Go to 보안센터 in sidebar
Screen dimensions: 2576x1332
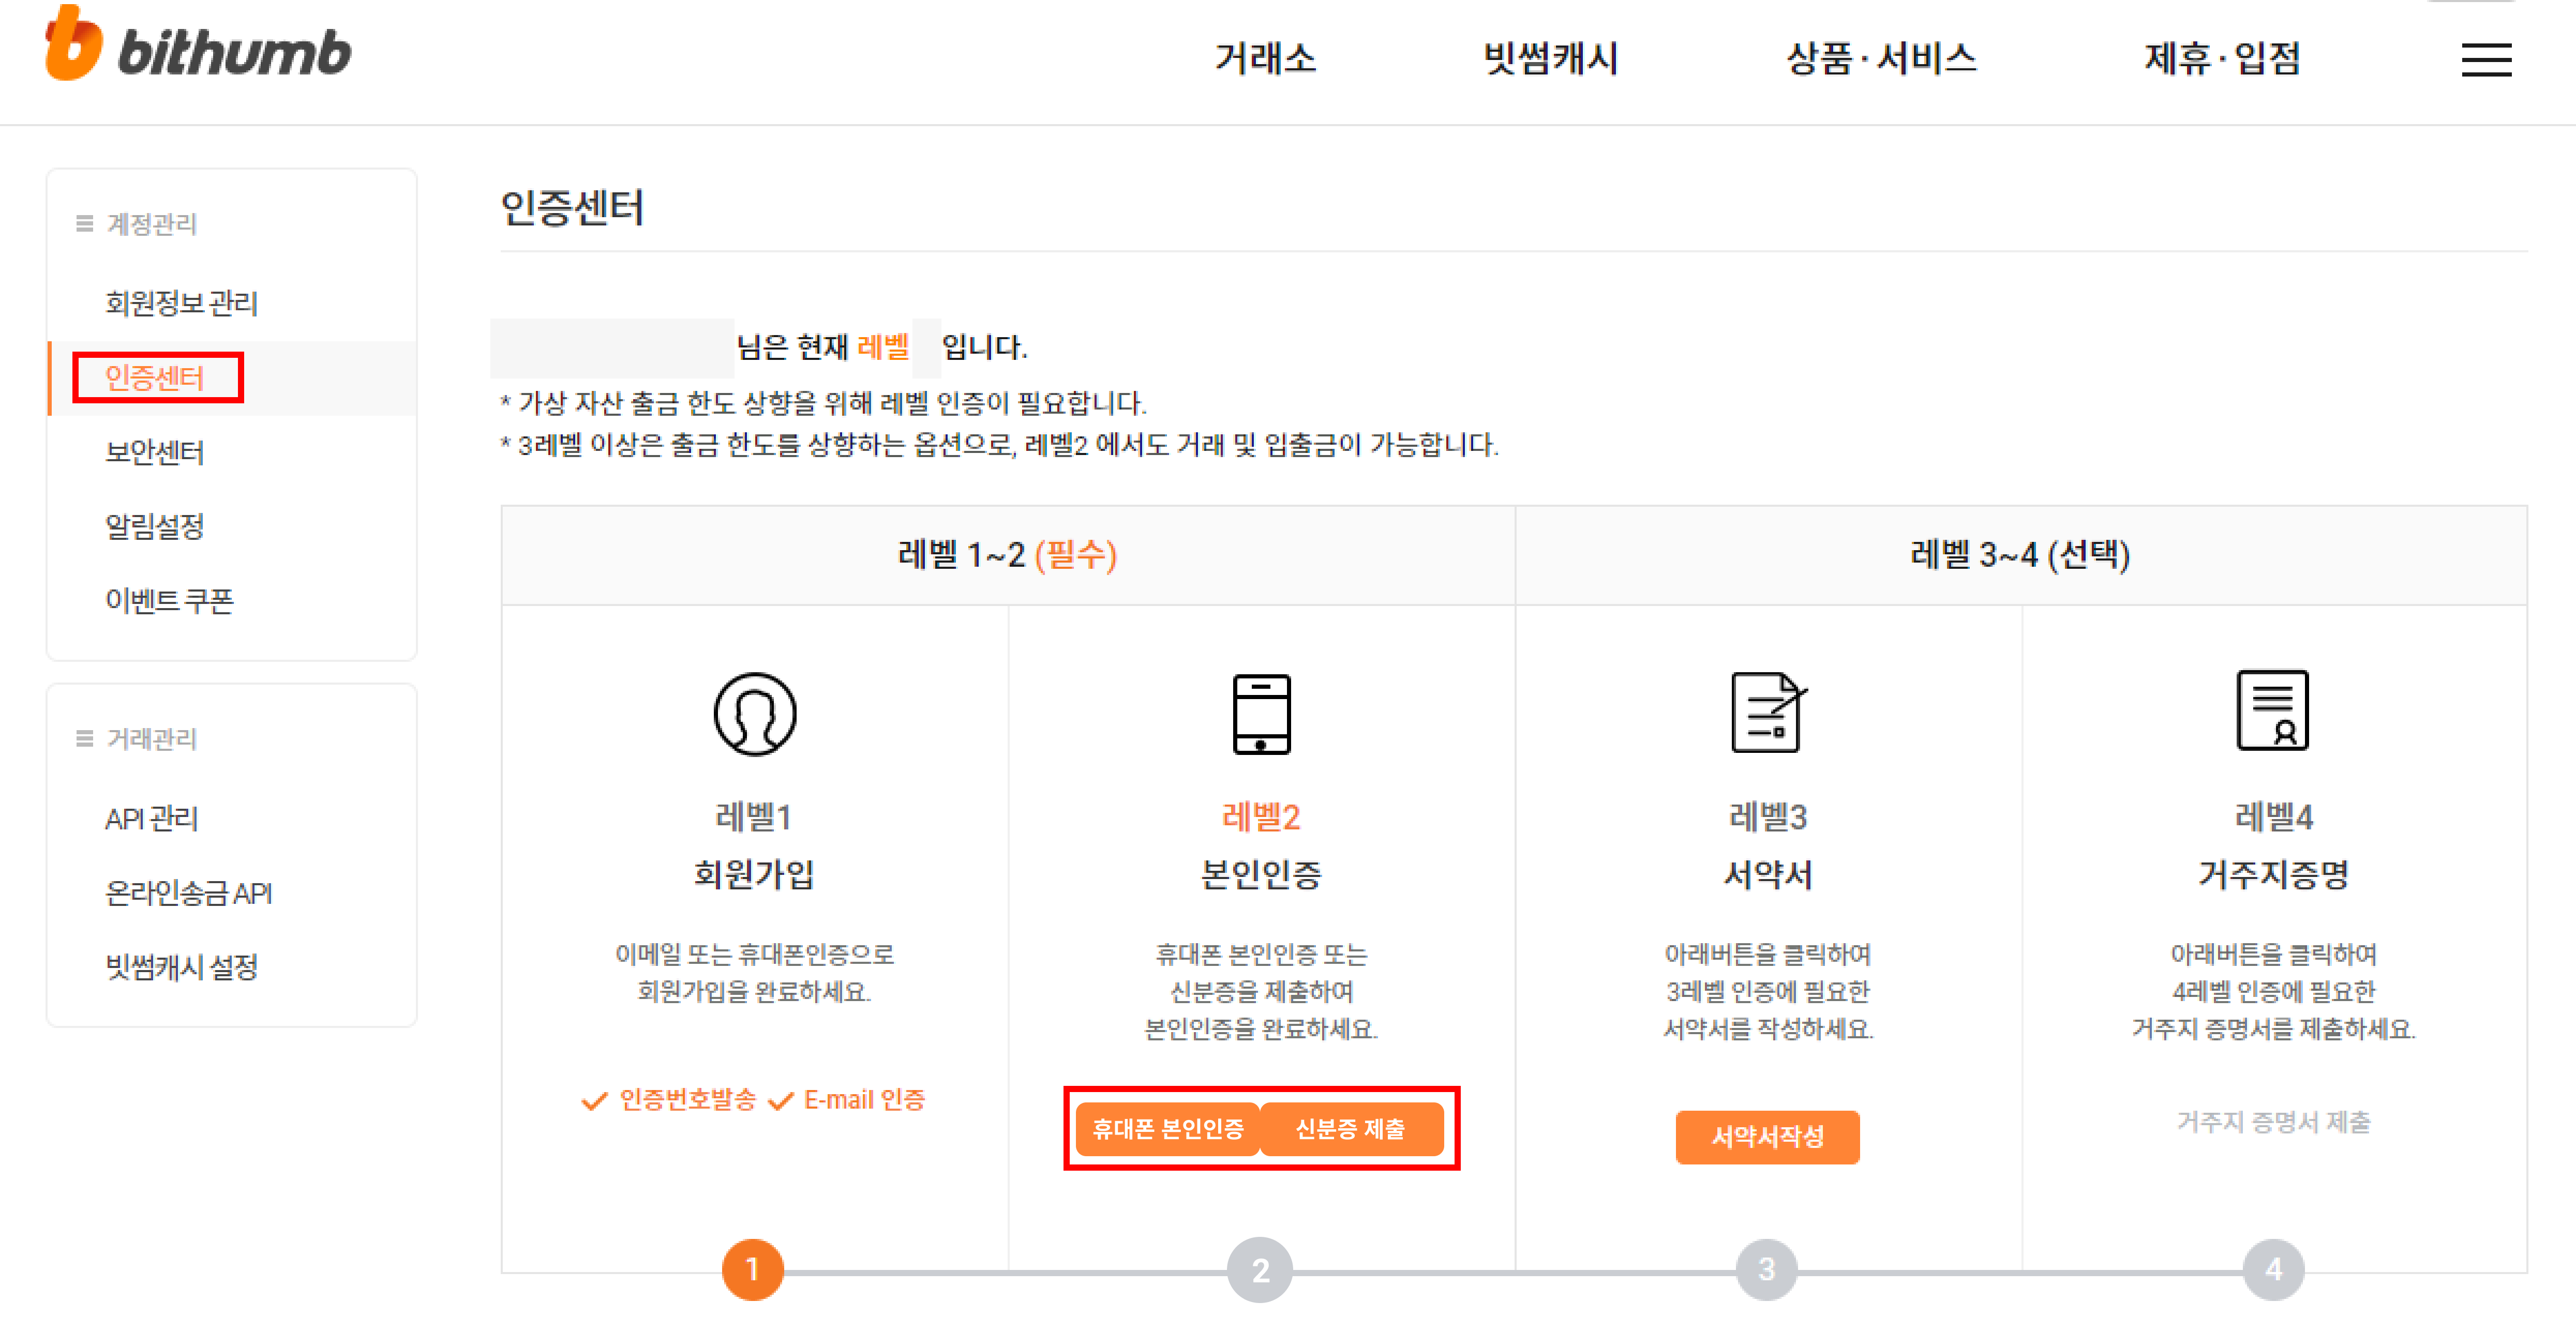155,452
